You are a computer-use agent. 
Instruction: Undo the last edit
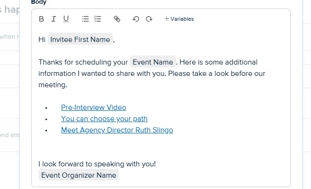point(136,19)
